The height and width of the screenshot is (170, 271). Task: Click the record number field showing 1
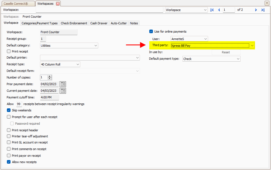click(x=229, y=10)
